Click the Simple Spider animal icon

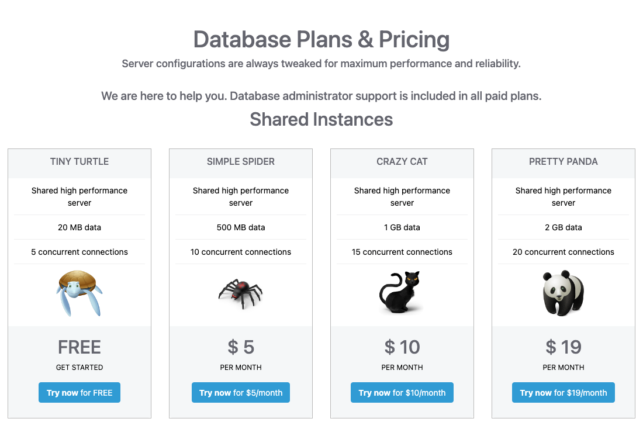(x=241, y=293)
